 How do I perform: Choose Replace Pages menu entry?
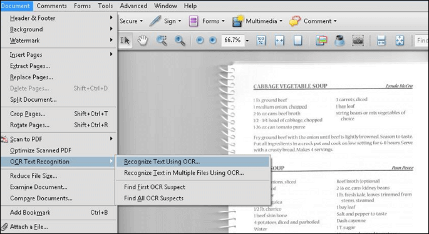(59, 77)
